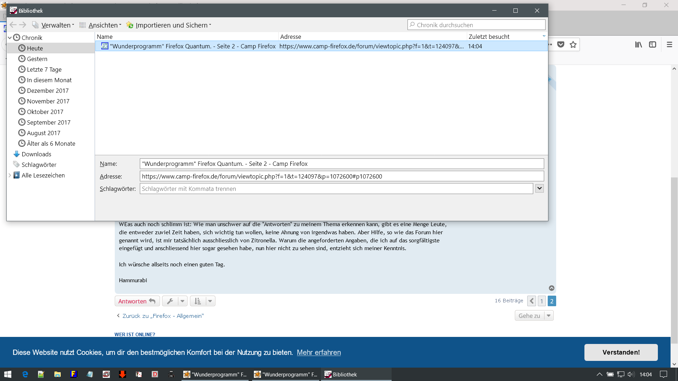
Task: Follow the Mehr erfahren link
Action: [x=319, y=352]
